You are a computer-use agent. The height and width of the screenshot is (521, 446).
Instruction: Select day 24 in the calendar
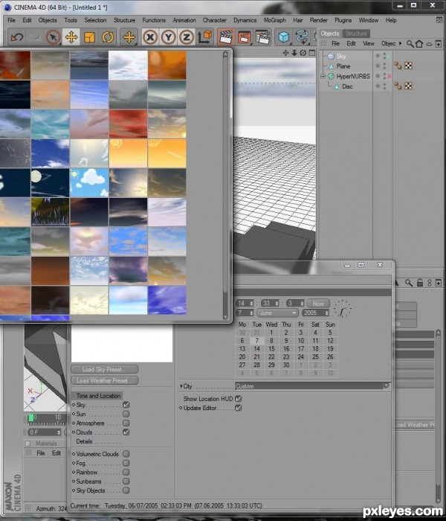pyautogui.click(x=300, y=357)
